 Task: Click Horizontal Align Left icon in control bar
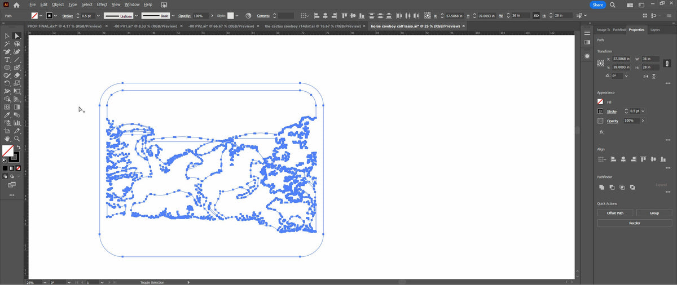point(316,16)
